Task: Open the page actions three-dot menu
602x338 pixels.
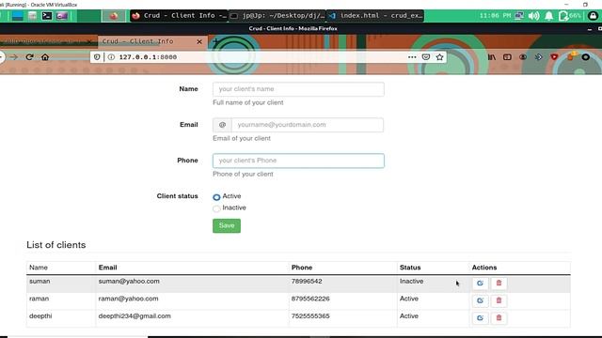Action: (412, 57)
